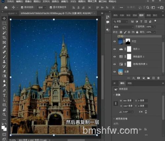The image size is (165, 141).
Task: Open the layer filter type dropdown
Action: 121,21
